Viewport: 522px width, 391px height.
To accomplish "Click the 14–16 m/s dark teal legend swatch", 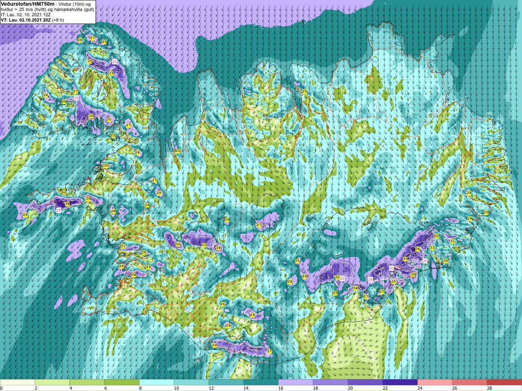I will [261, 382].
